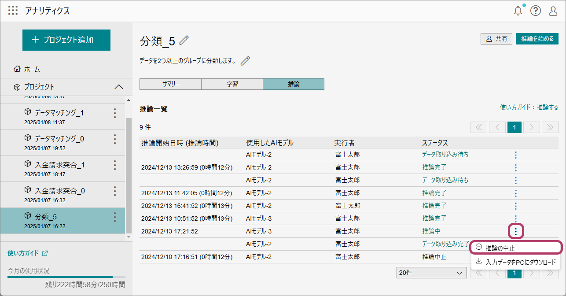Viewport: 566px width, 296px height.
Task: Click page 1 in bottom pagination
Action: [x=514, y=273]
